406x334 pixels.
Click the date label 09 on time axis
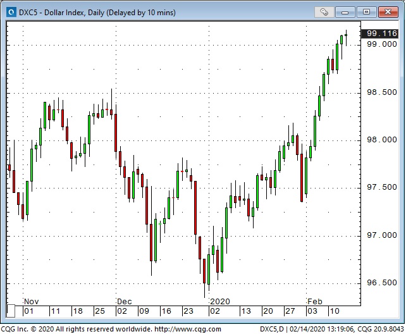[x=144, y=311]
